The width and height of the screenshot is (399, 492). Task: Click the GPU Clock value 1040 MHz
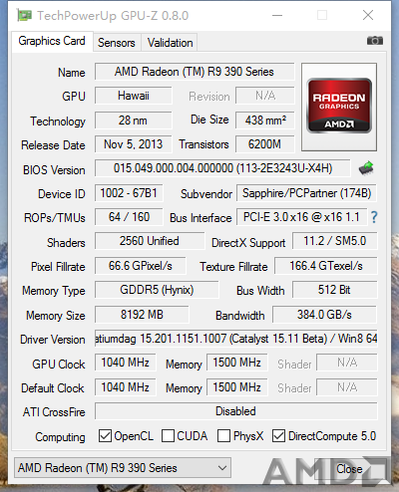(x=126, y=363)
